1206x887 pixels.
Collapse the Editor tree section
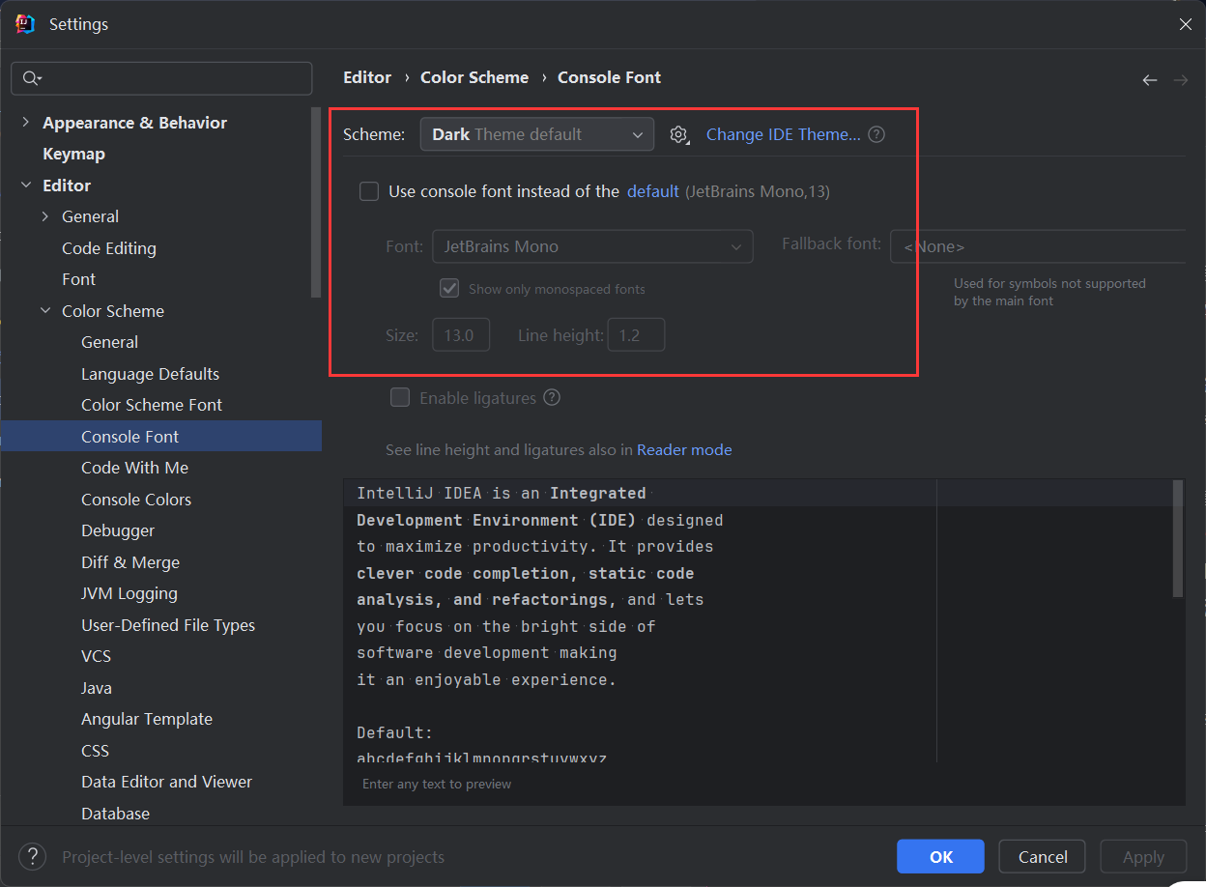click(26, 186)
